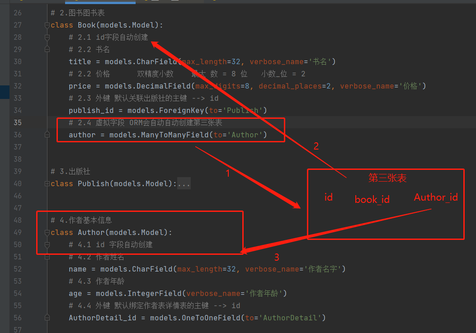Toggle fold marker beside line 29 comment

pos(47,50)
